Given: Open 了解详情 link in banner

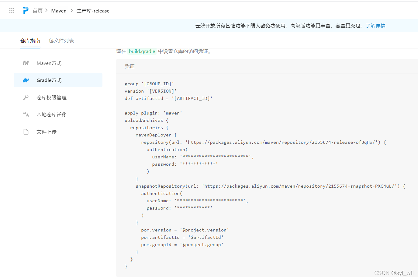Looking at the screenshot, I should point(375,26).
